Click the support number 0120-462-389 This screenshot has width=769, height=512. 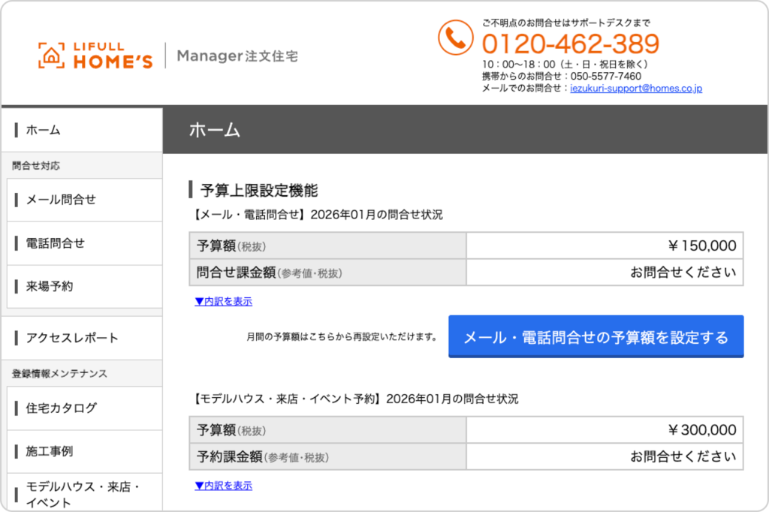pyautogui.click(x=570, y=44)
